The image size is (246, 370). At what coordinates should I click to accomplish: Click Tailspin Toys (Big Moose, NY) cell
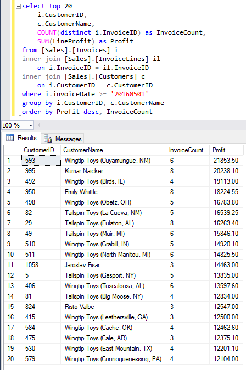tap(114, 296)
